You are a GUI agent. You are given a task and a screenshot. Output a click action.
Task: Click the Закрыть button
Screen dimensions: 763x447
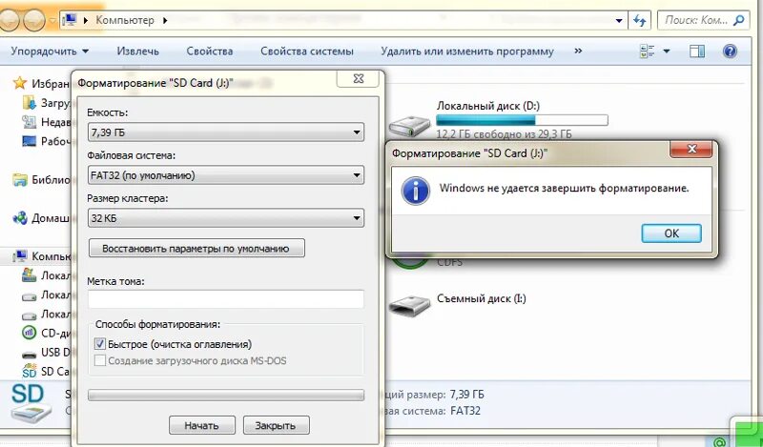276,425
